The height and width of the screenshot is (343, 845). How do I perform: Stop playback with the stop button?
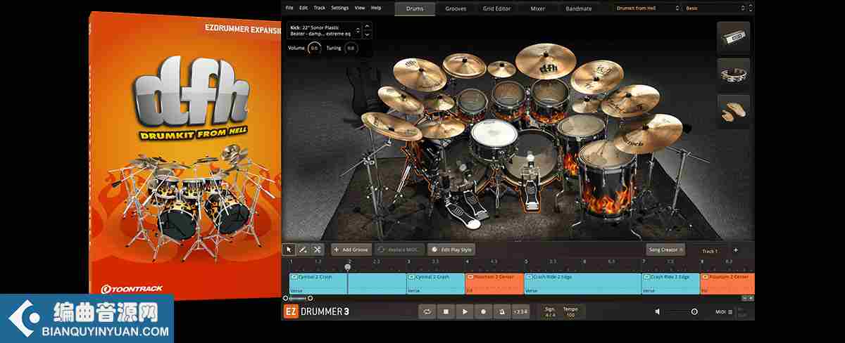point(446,311)
